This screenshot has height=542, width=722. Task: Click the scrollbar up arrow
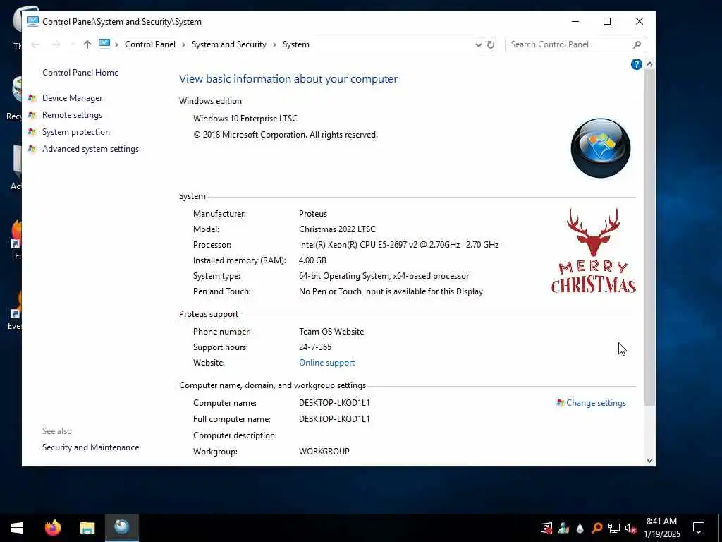[649, 64]
